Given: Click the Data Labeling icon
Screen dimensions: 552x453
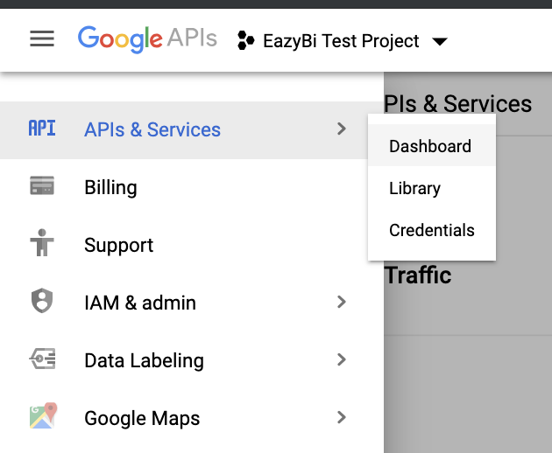Looking at the screenshot, I should [x=42, y=359].
